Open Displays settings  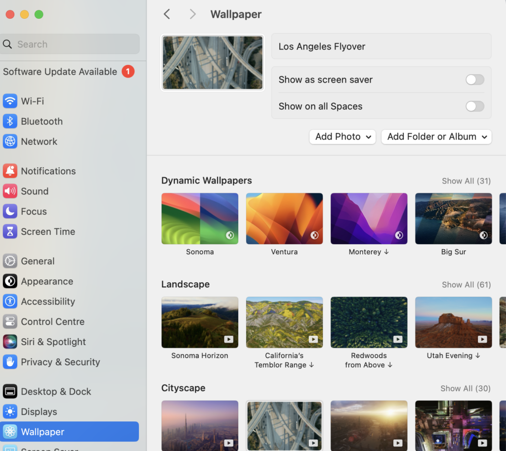39,411
